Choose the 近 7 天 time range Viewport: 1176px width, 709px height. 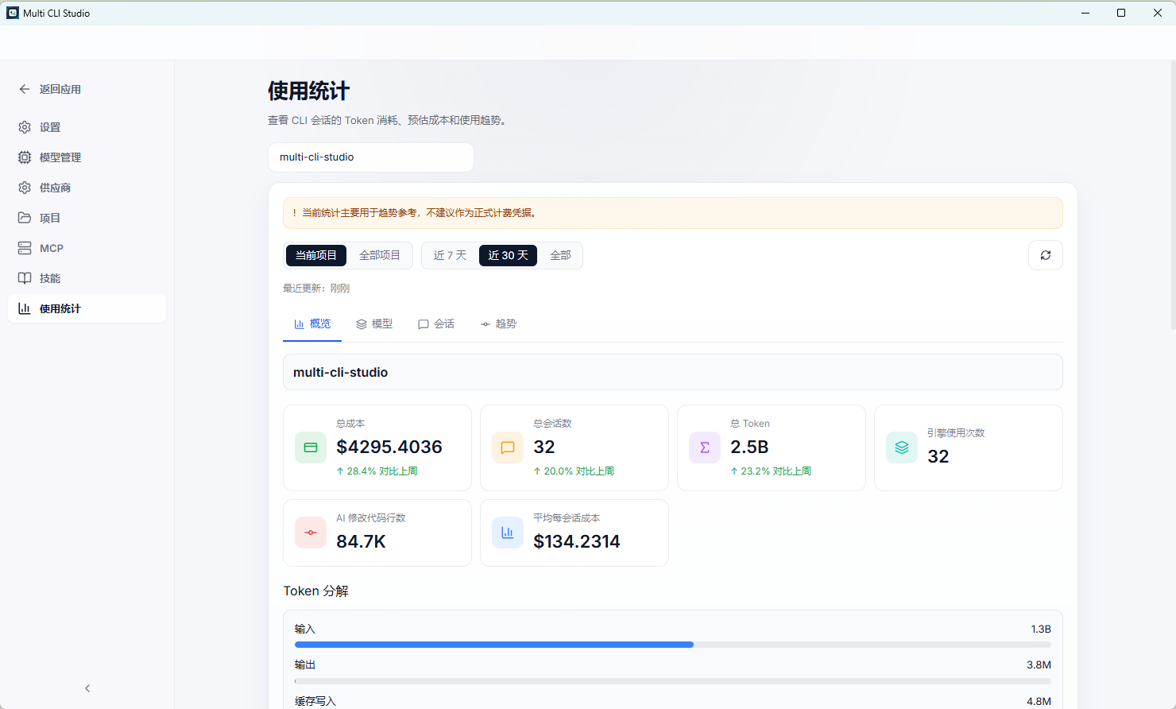pyautogui.click(x=450, y=255)
